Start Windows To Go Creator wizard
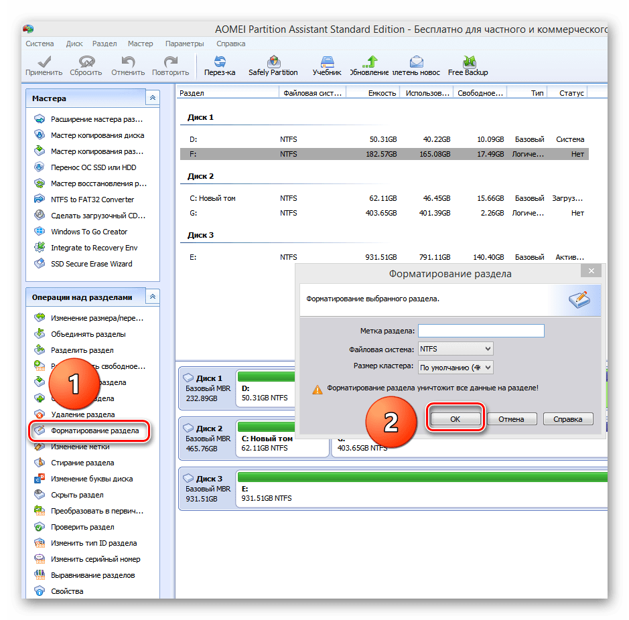Screen dimensions: 629x620 89,232
